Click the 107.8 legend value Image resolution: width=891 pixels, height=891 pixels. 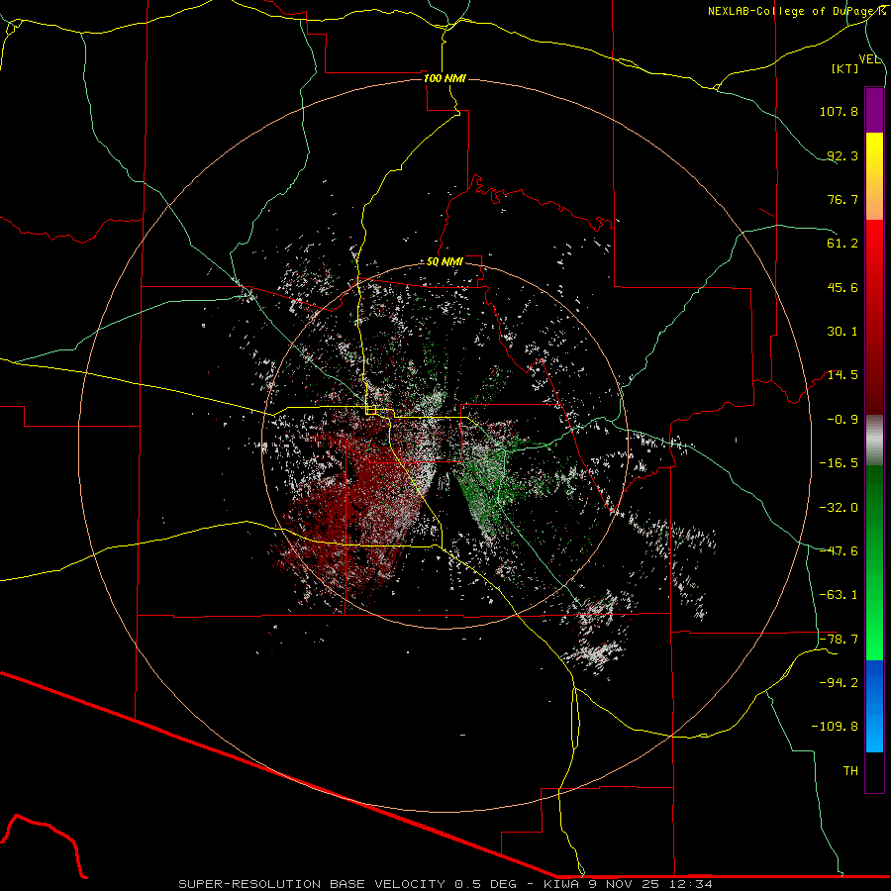pos(839,111)
